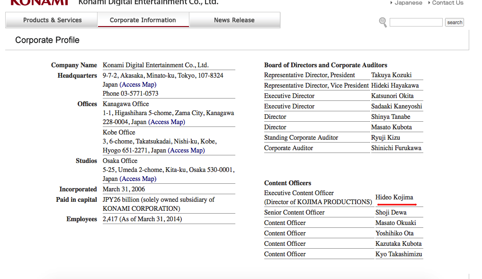Open Kanagawa Office Access Map link
Screen dimensions: 482x279
(x=167, y=122)
